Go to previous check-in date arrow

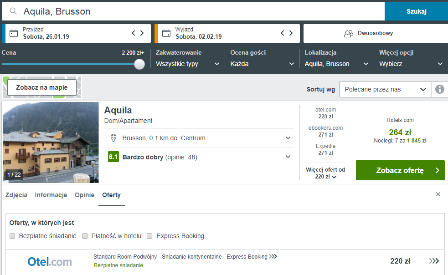tap(134, 33)
